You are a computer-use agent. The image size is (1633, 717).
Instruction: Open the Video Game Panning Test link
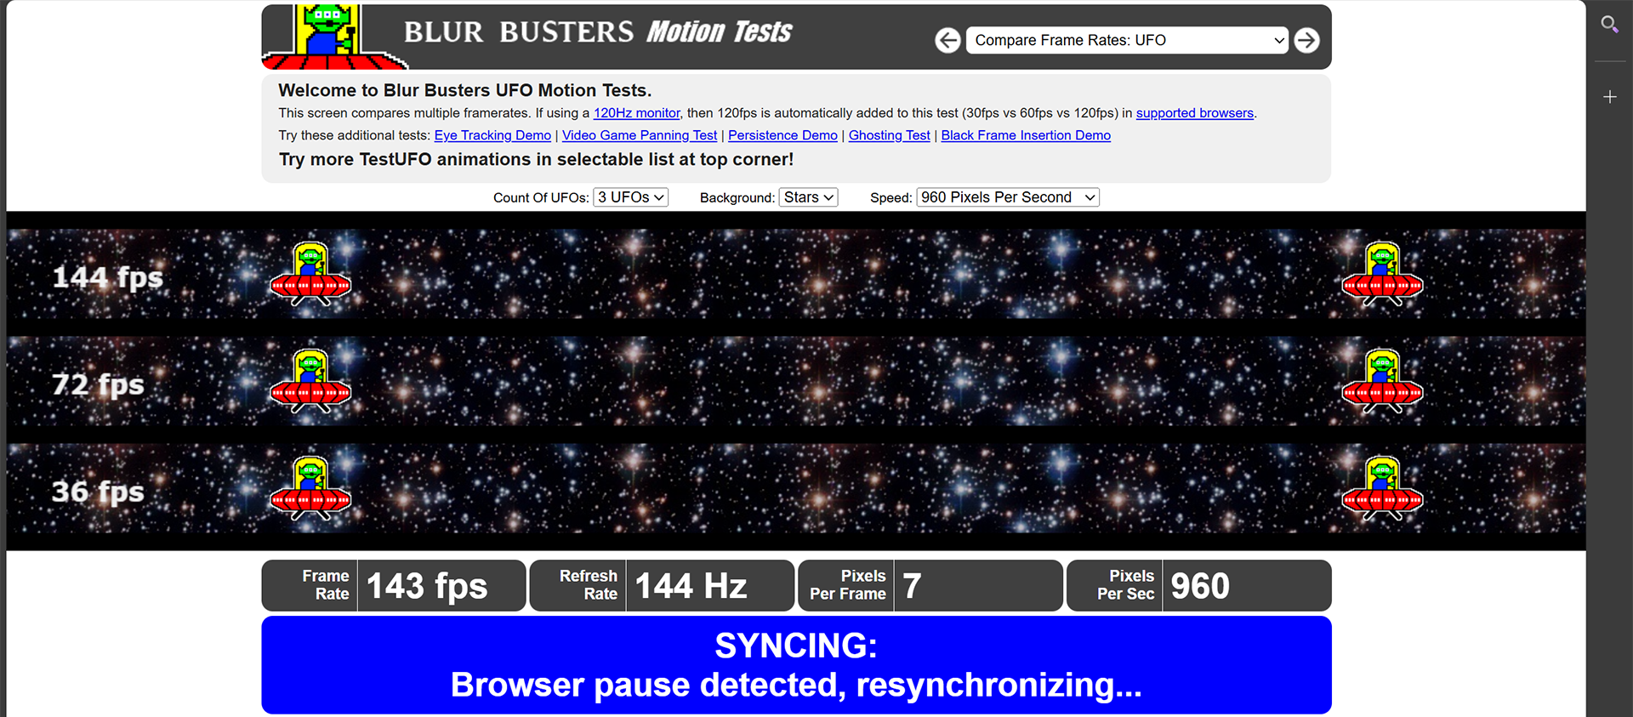[x=640, y=135]
